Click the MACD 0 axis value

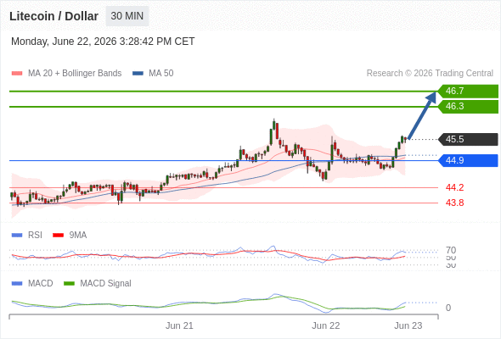(448, 308)
